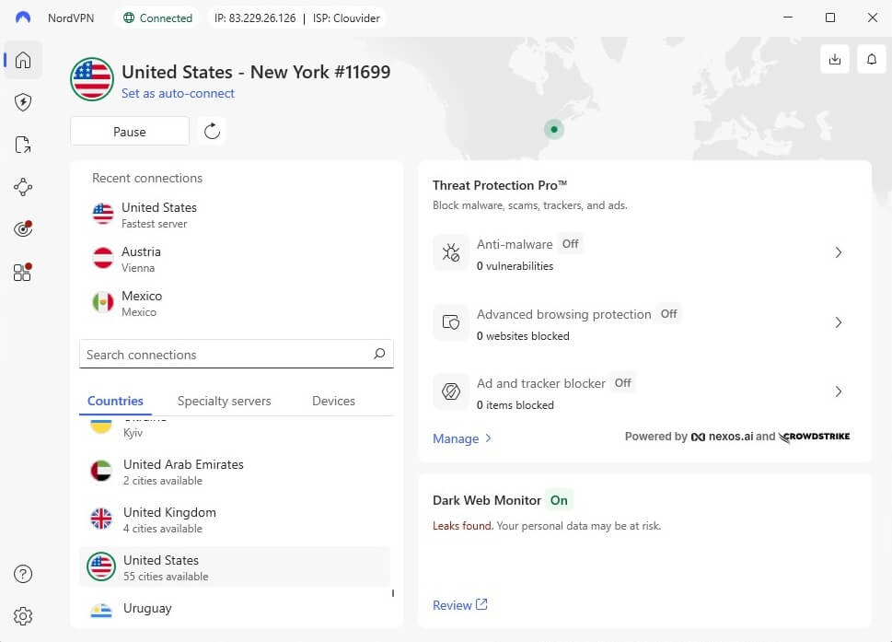Image resolution: width=892 pixels, height=642 pixels.
Task: Open the Home panel in the sidebar
Action: (x=22, y=60)
